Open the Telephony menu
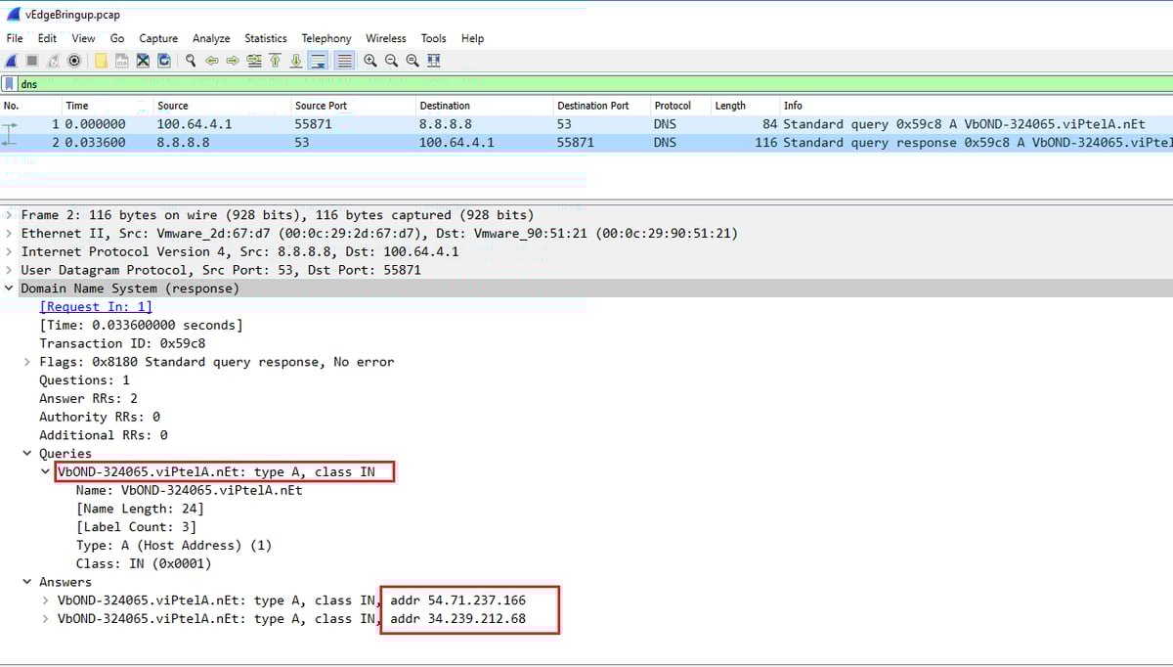Screen dimensions: 1173x667 click(x=326, y=38)
